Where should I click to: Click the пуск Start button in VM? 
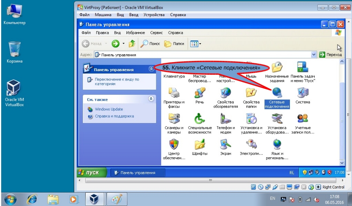tap(92, 173)
